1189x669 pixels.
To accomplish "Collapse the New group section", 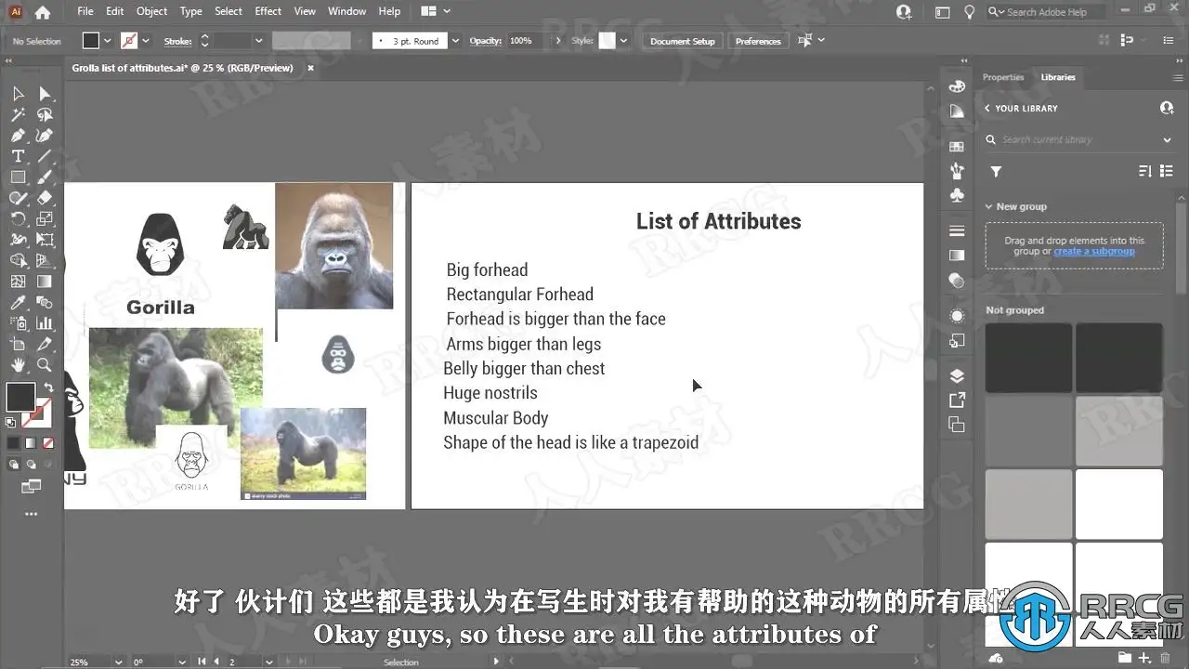I will click(989, 207).
